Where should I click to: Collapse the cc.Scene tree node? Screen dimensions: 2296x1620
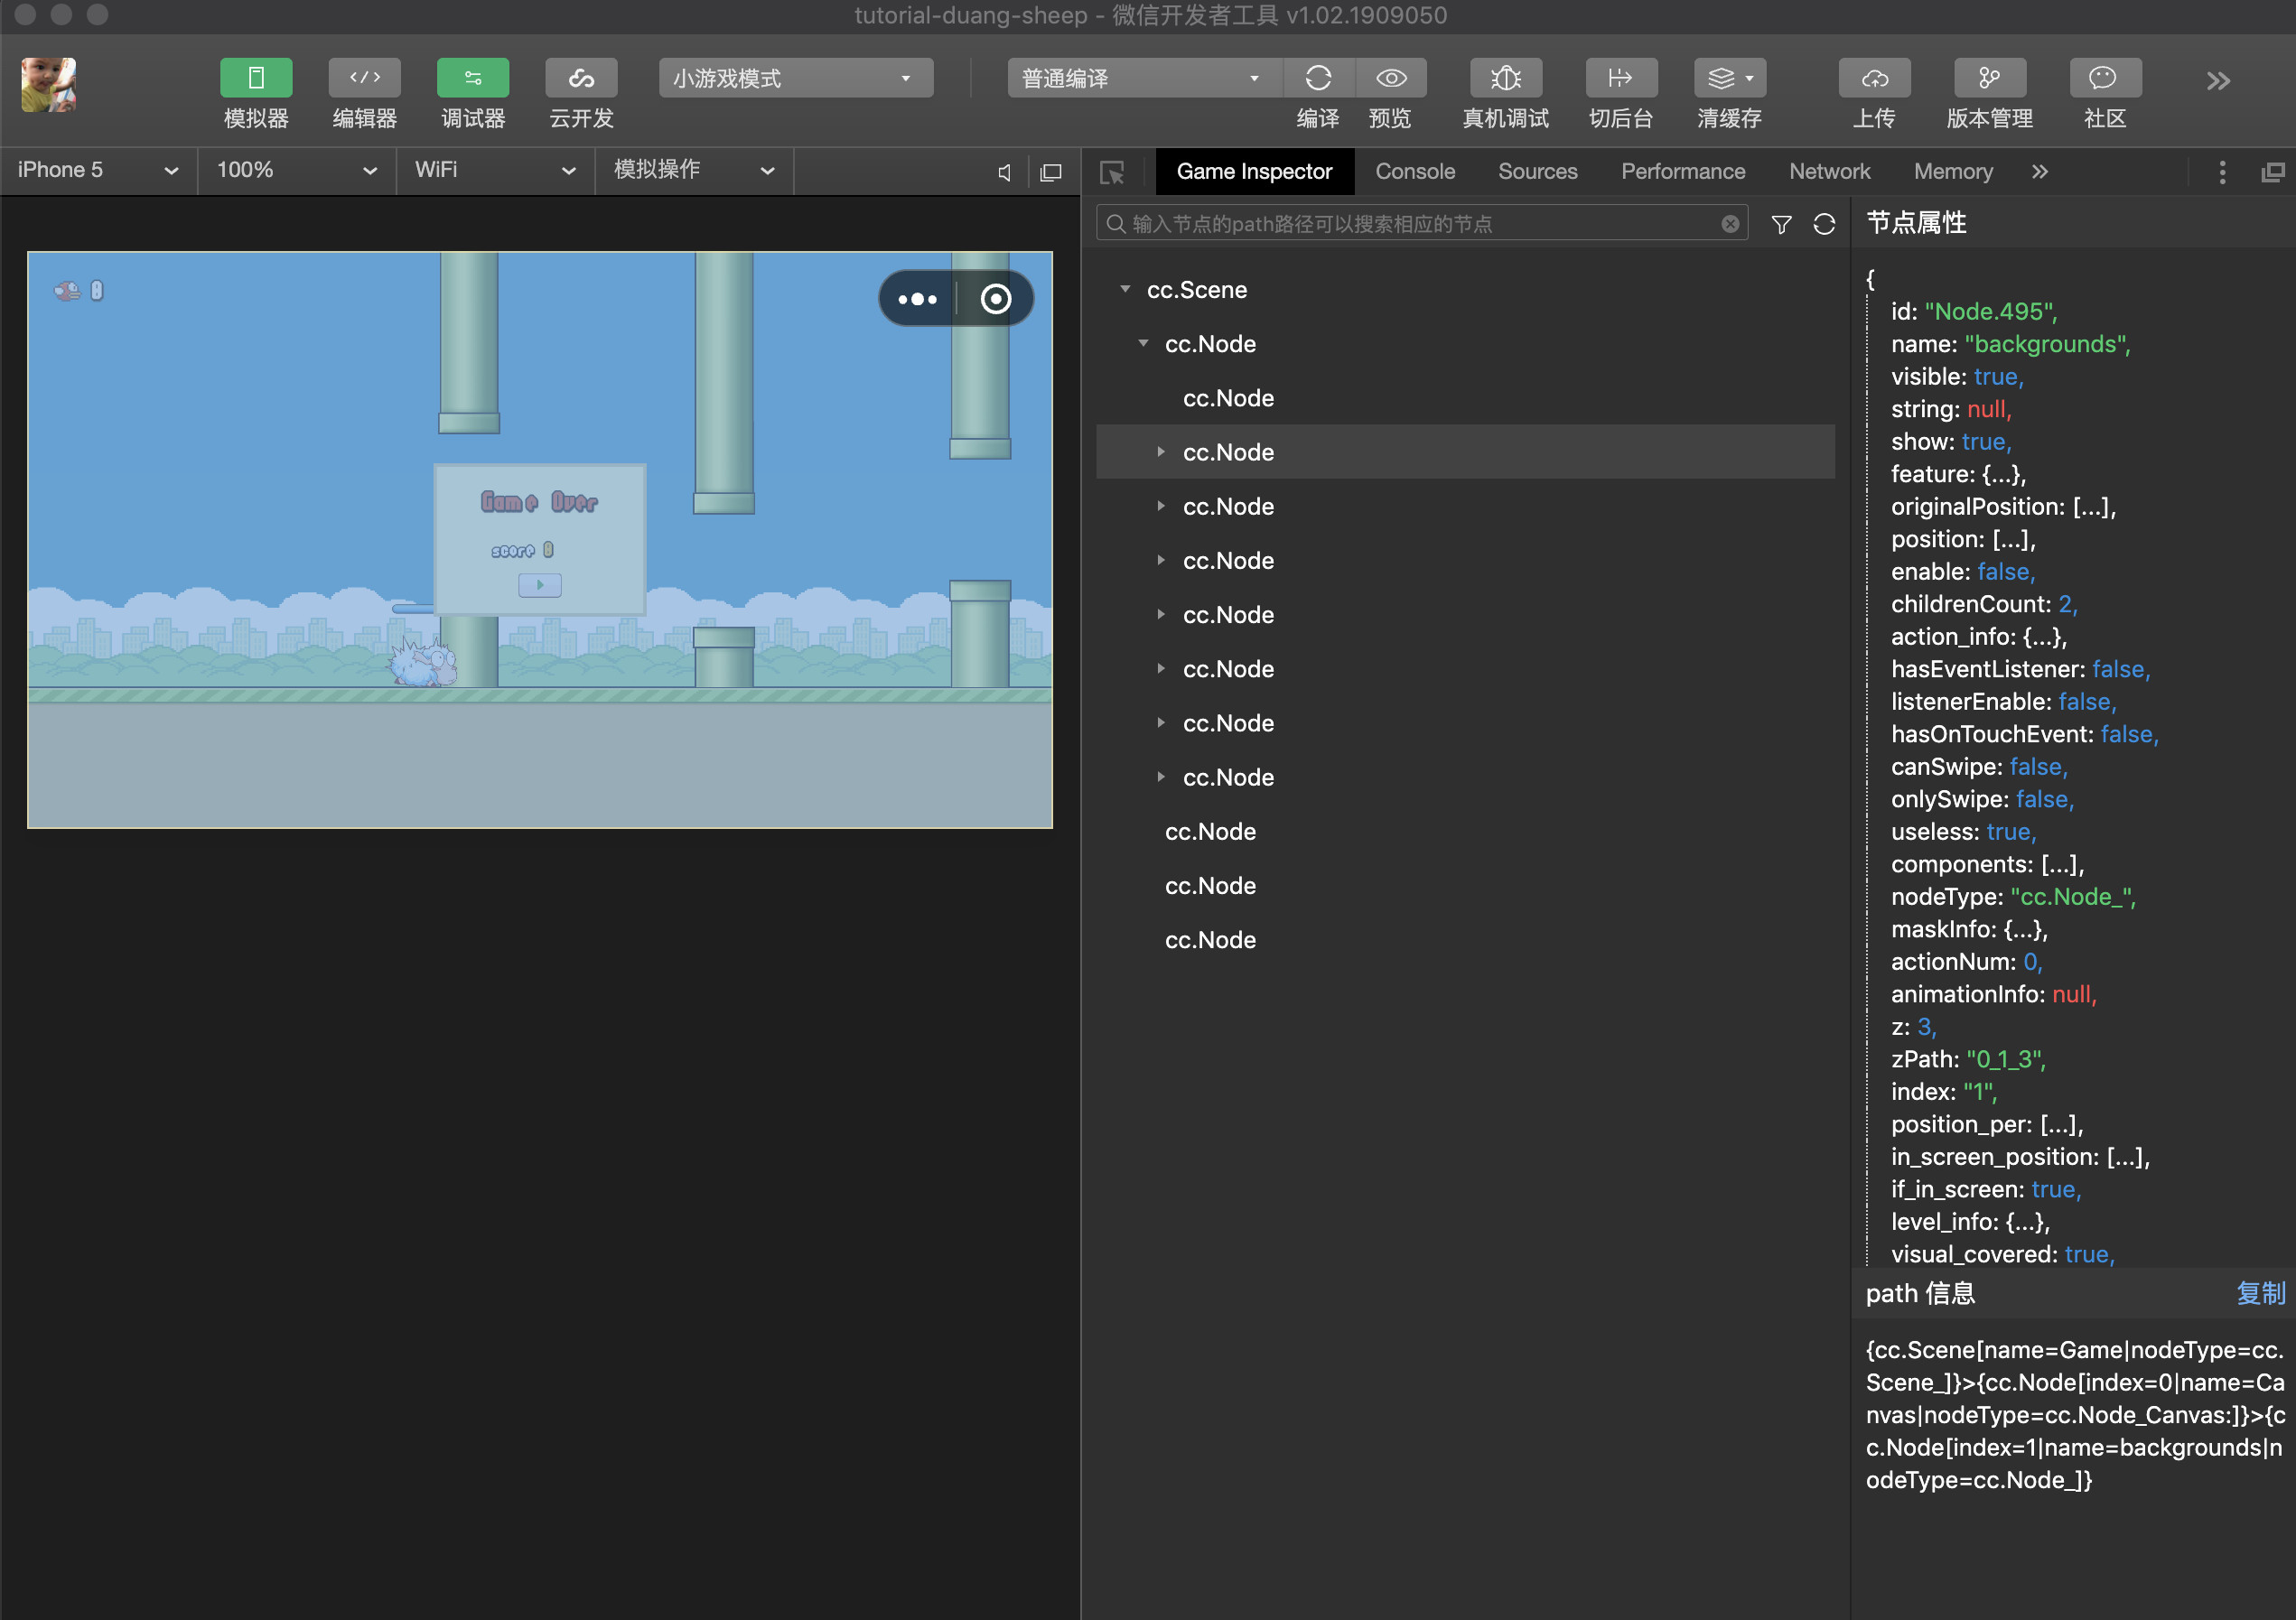coord(1125,290)
